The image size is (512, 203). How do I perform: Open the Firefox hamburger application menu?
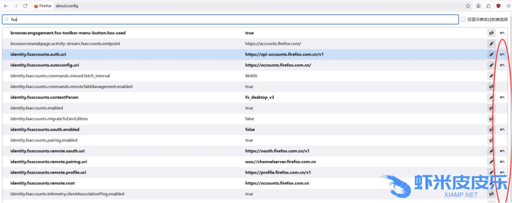click(508, 6)
